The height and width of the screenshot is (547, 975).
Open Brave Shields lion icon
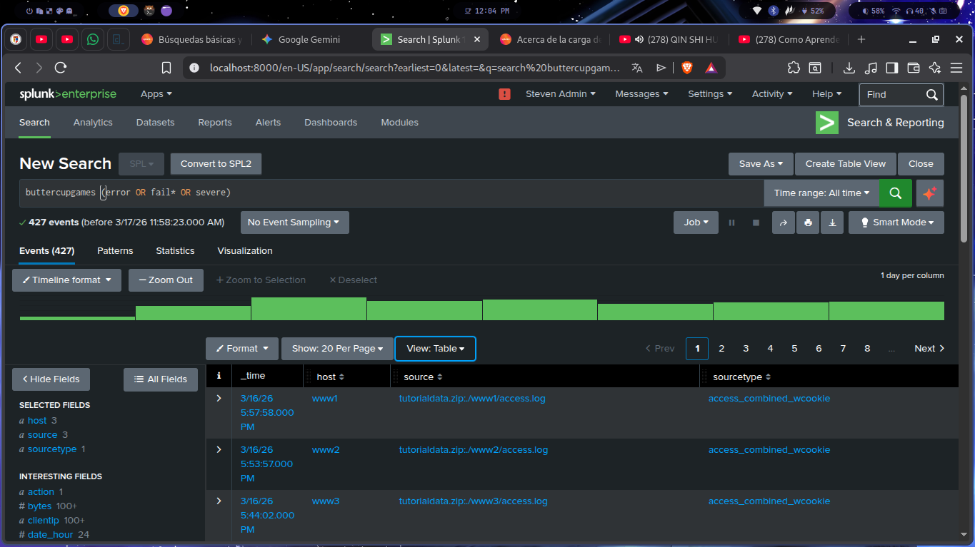(686, 68)
